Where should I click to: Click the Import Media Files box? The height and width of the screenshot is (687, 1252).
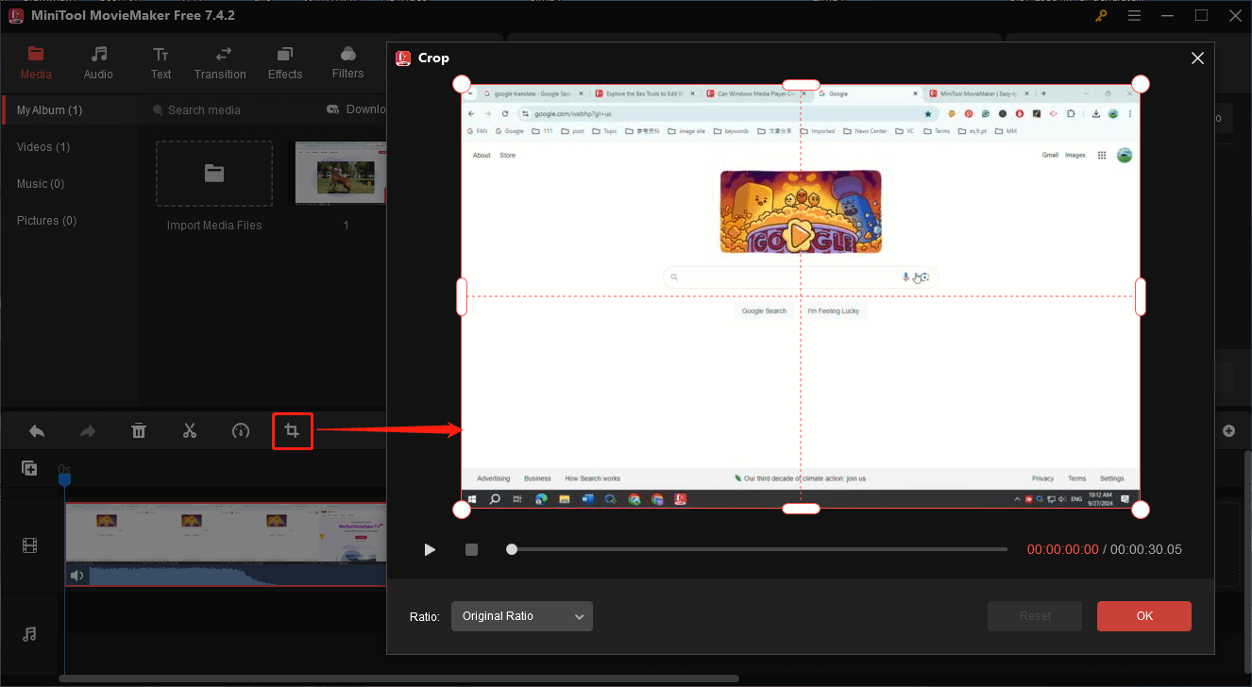[214, 174]
